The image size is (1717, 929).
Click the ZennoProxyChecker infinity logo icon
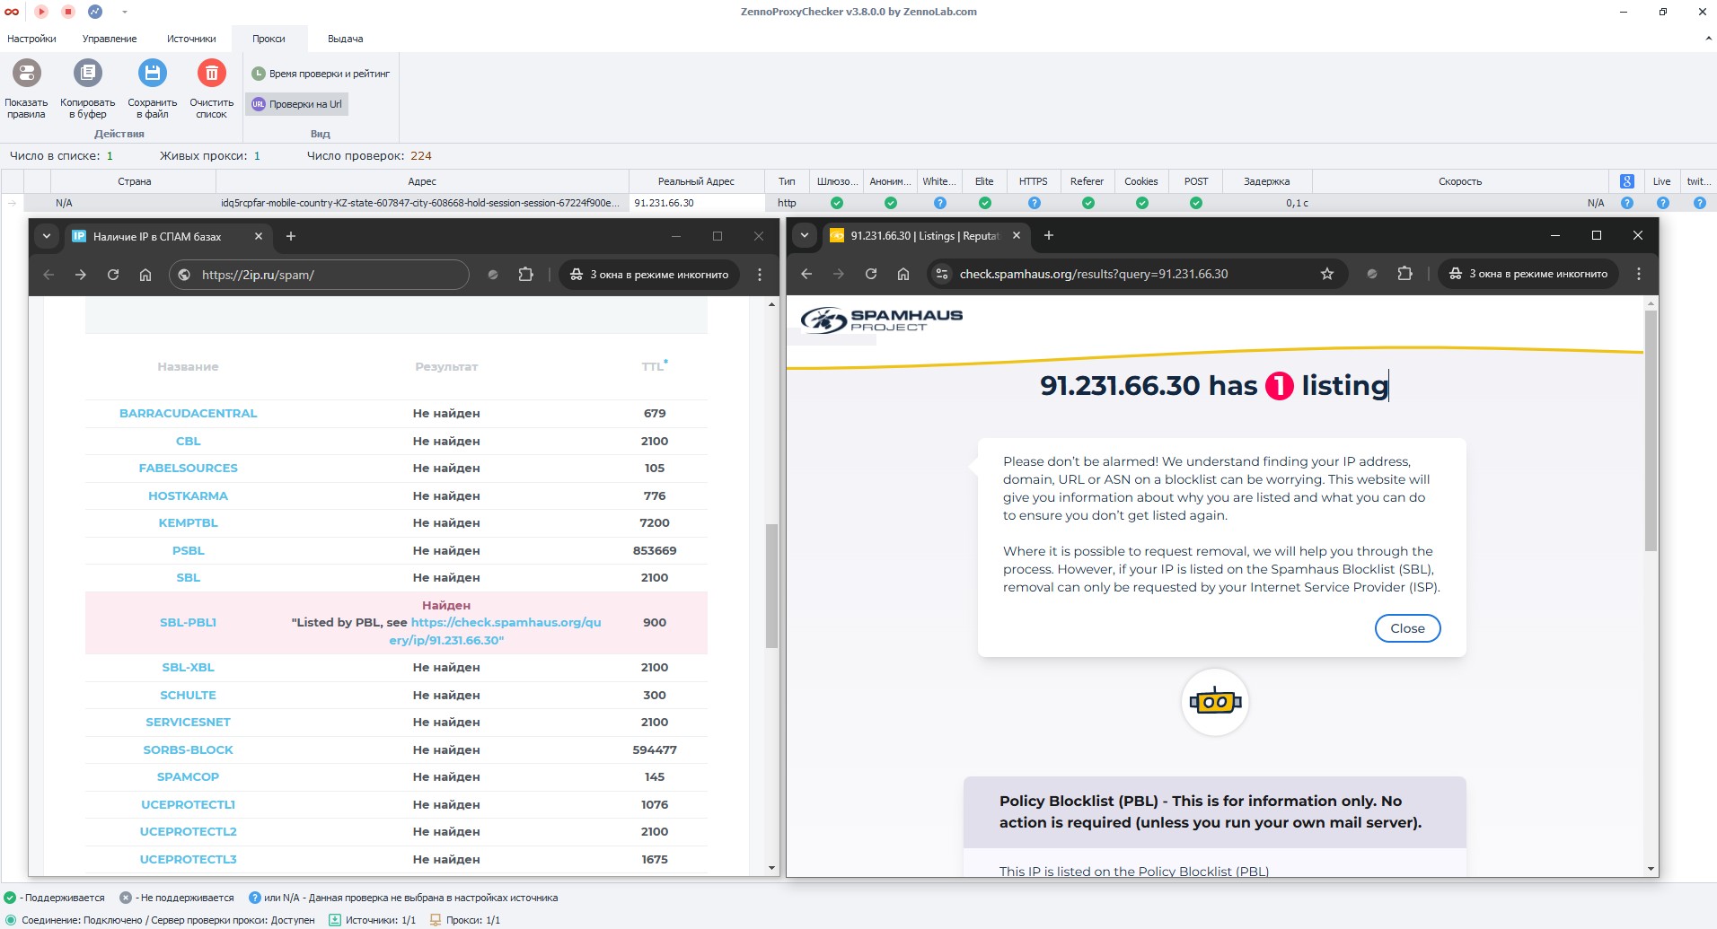point(12,12)
